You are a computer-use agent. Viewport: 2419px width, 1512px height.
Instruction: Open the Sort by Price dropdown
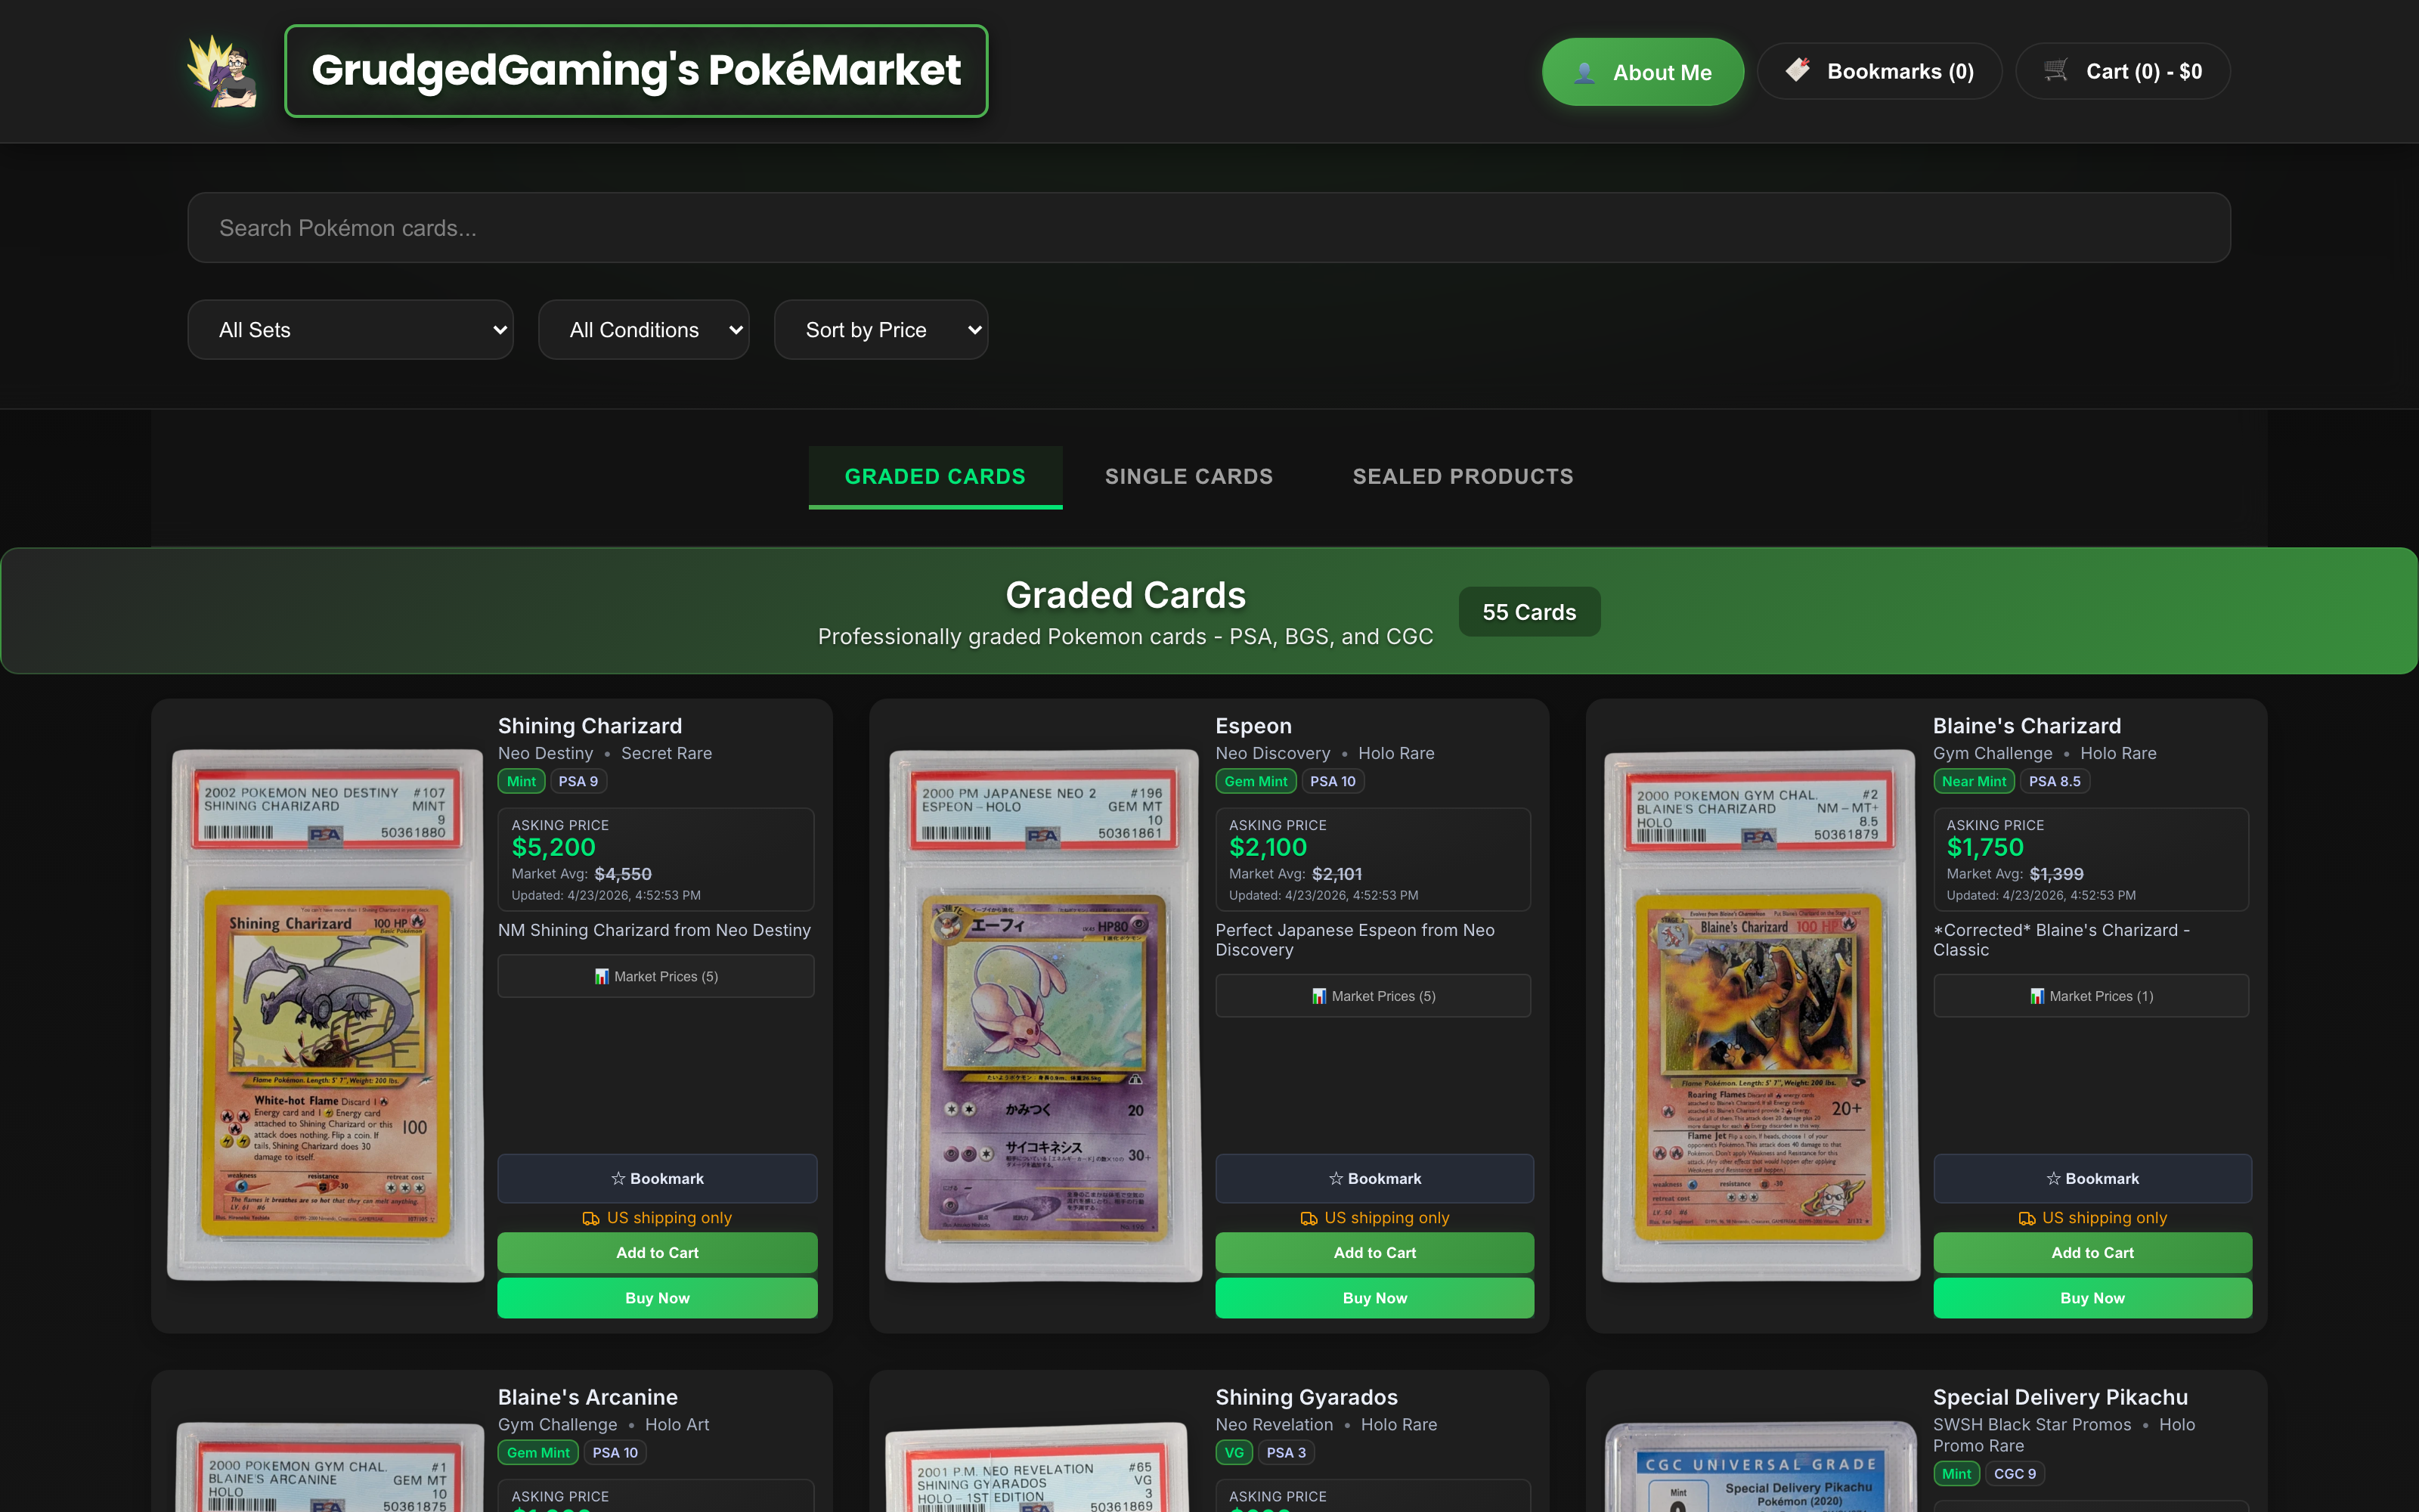tap(881, 330)
